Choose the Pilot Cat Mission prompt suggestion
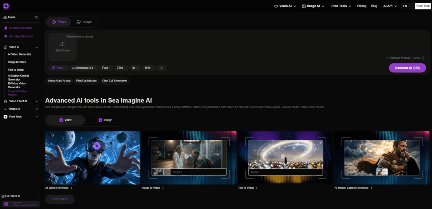Image resolution: width=432 pixels, height=209 pixels. tap(86, 81)
